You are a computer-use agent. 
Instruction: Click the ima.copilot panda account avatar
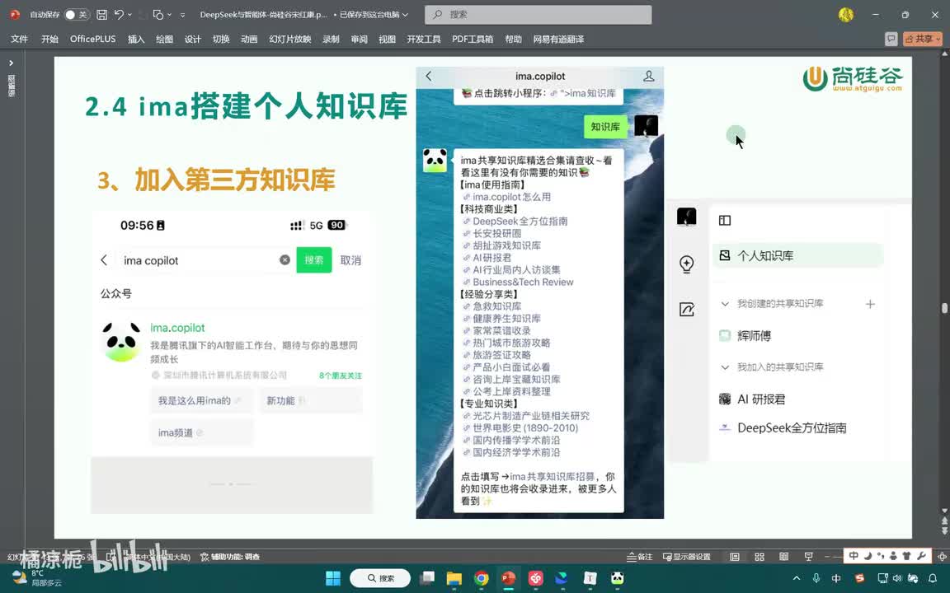pos(122,342)
